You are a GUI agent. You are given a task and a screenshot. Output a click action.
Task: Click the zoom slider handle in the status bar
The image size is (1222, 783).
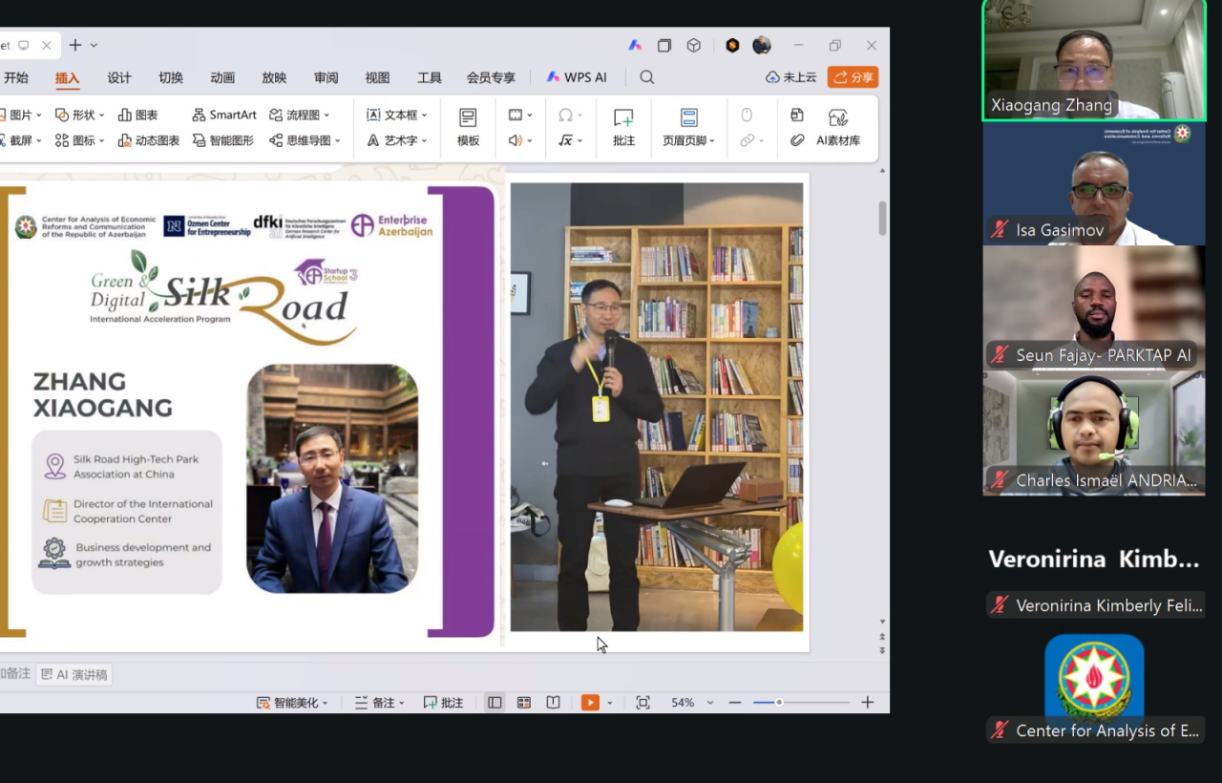click(x=779, y=702)
